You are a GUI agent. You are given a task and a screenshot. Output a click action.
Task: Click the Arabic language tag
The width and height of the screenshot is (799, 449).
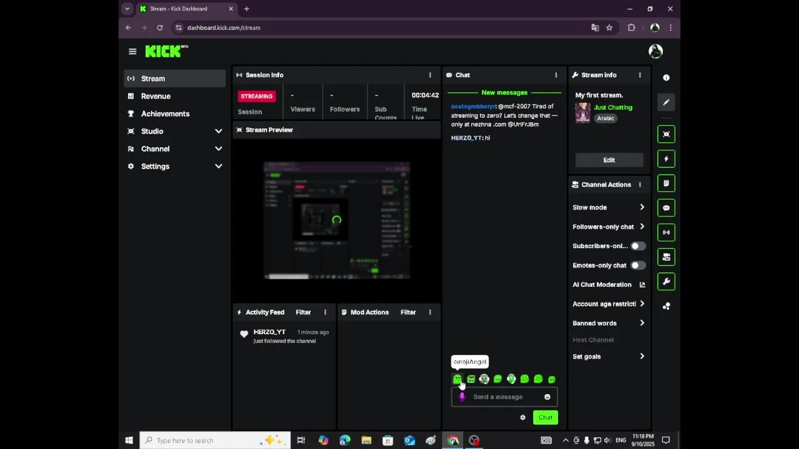click(x=605, y=118)
